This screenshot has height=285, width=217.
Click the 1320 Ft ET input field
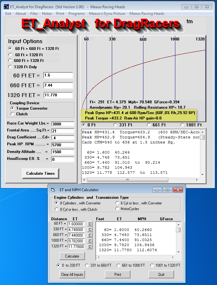(58, 95)
